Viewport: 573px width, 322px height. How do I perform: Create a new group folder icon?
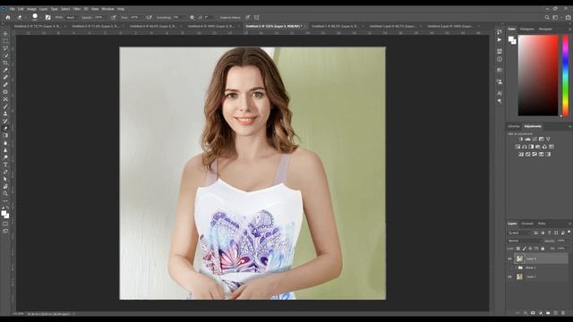click(548, 313)
